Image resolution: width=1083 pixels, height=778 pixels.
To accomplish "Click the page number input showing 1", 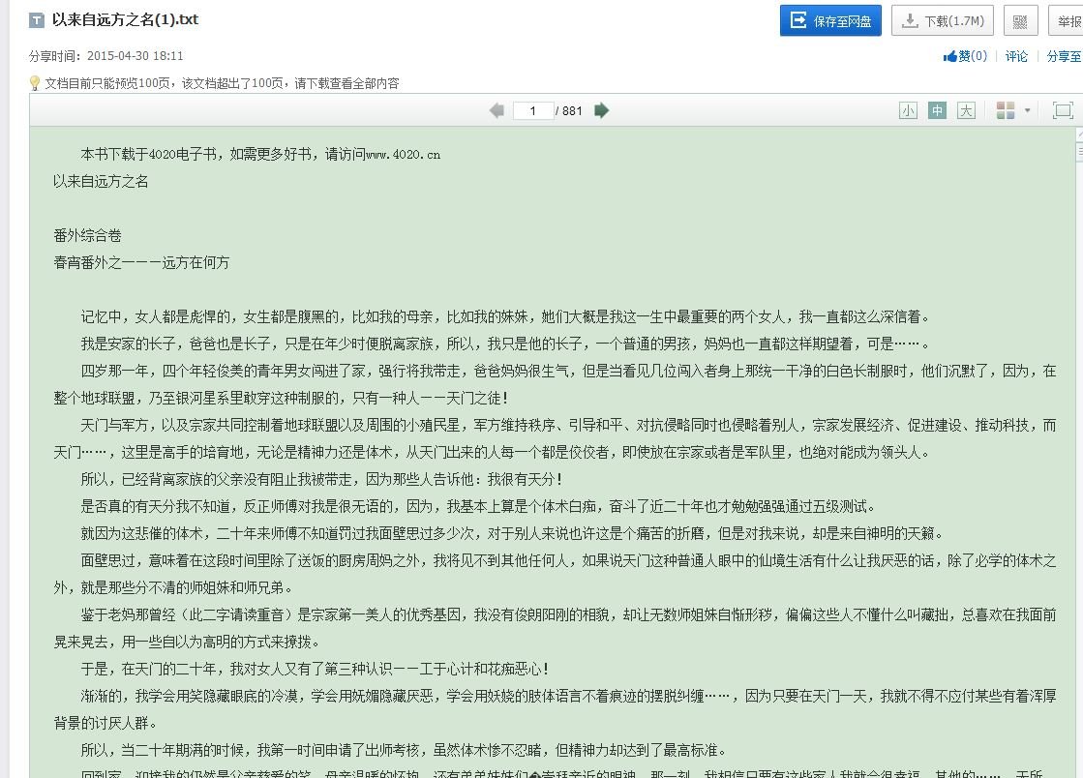I will [533, 110].
